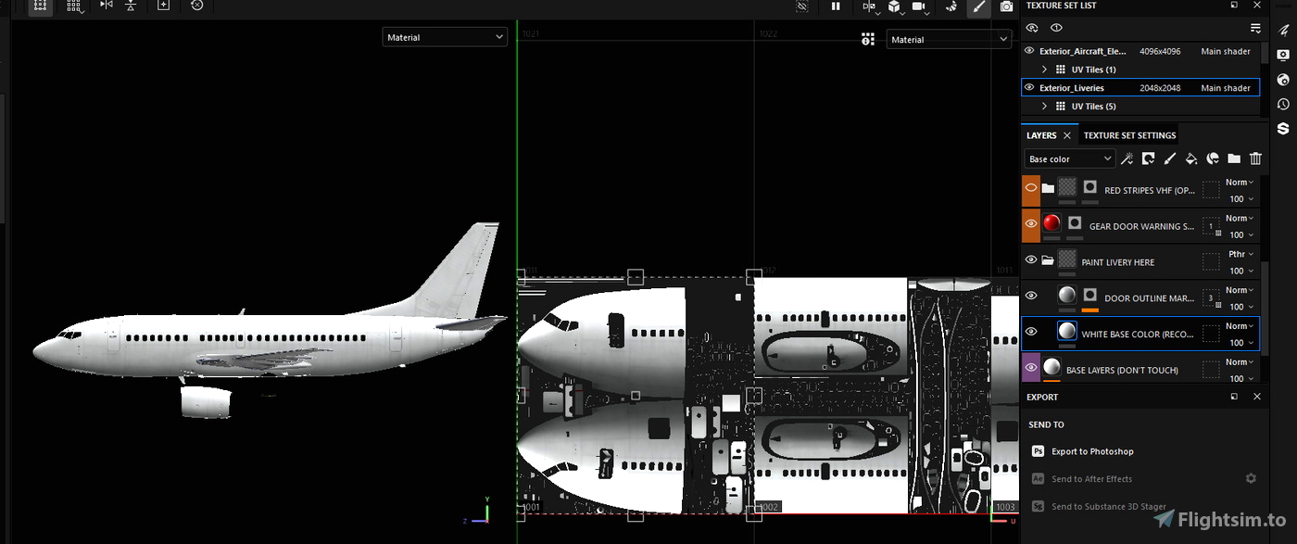Expand UV Tiles under Exterior_Liveries
The image size is (1297, 544).
click(x=1045, y=106)
